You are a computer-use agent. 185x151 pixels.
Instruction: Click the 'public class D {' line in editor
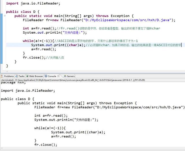(x=23, y=12)
